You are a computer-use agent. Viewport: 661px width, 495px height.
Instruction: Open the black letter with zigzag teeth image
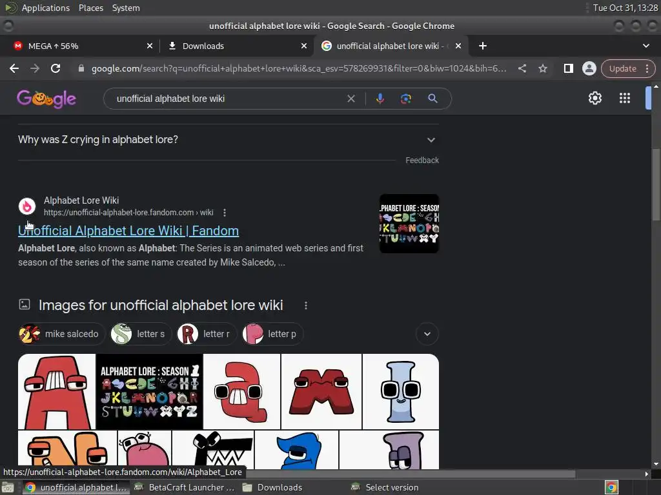213,449
